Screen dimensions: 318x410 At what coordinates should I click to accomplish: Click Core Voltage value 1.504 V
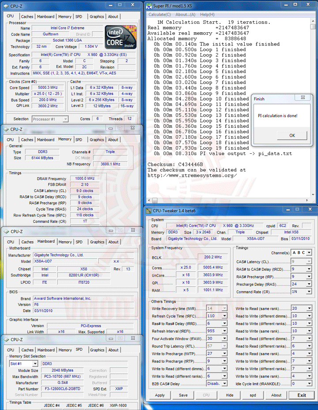click(x=91, y=46)
